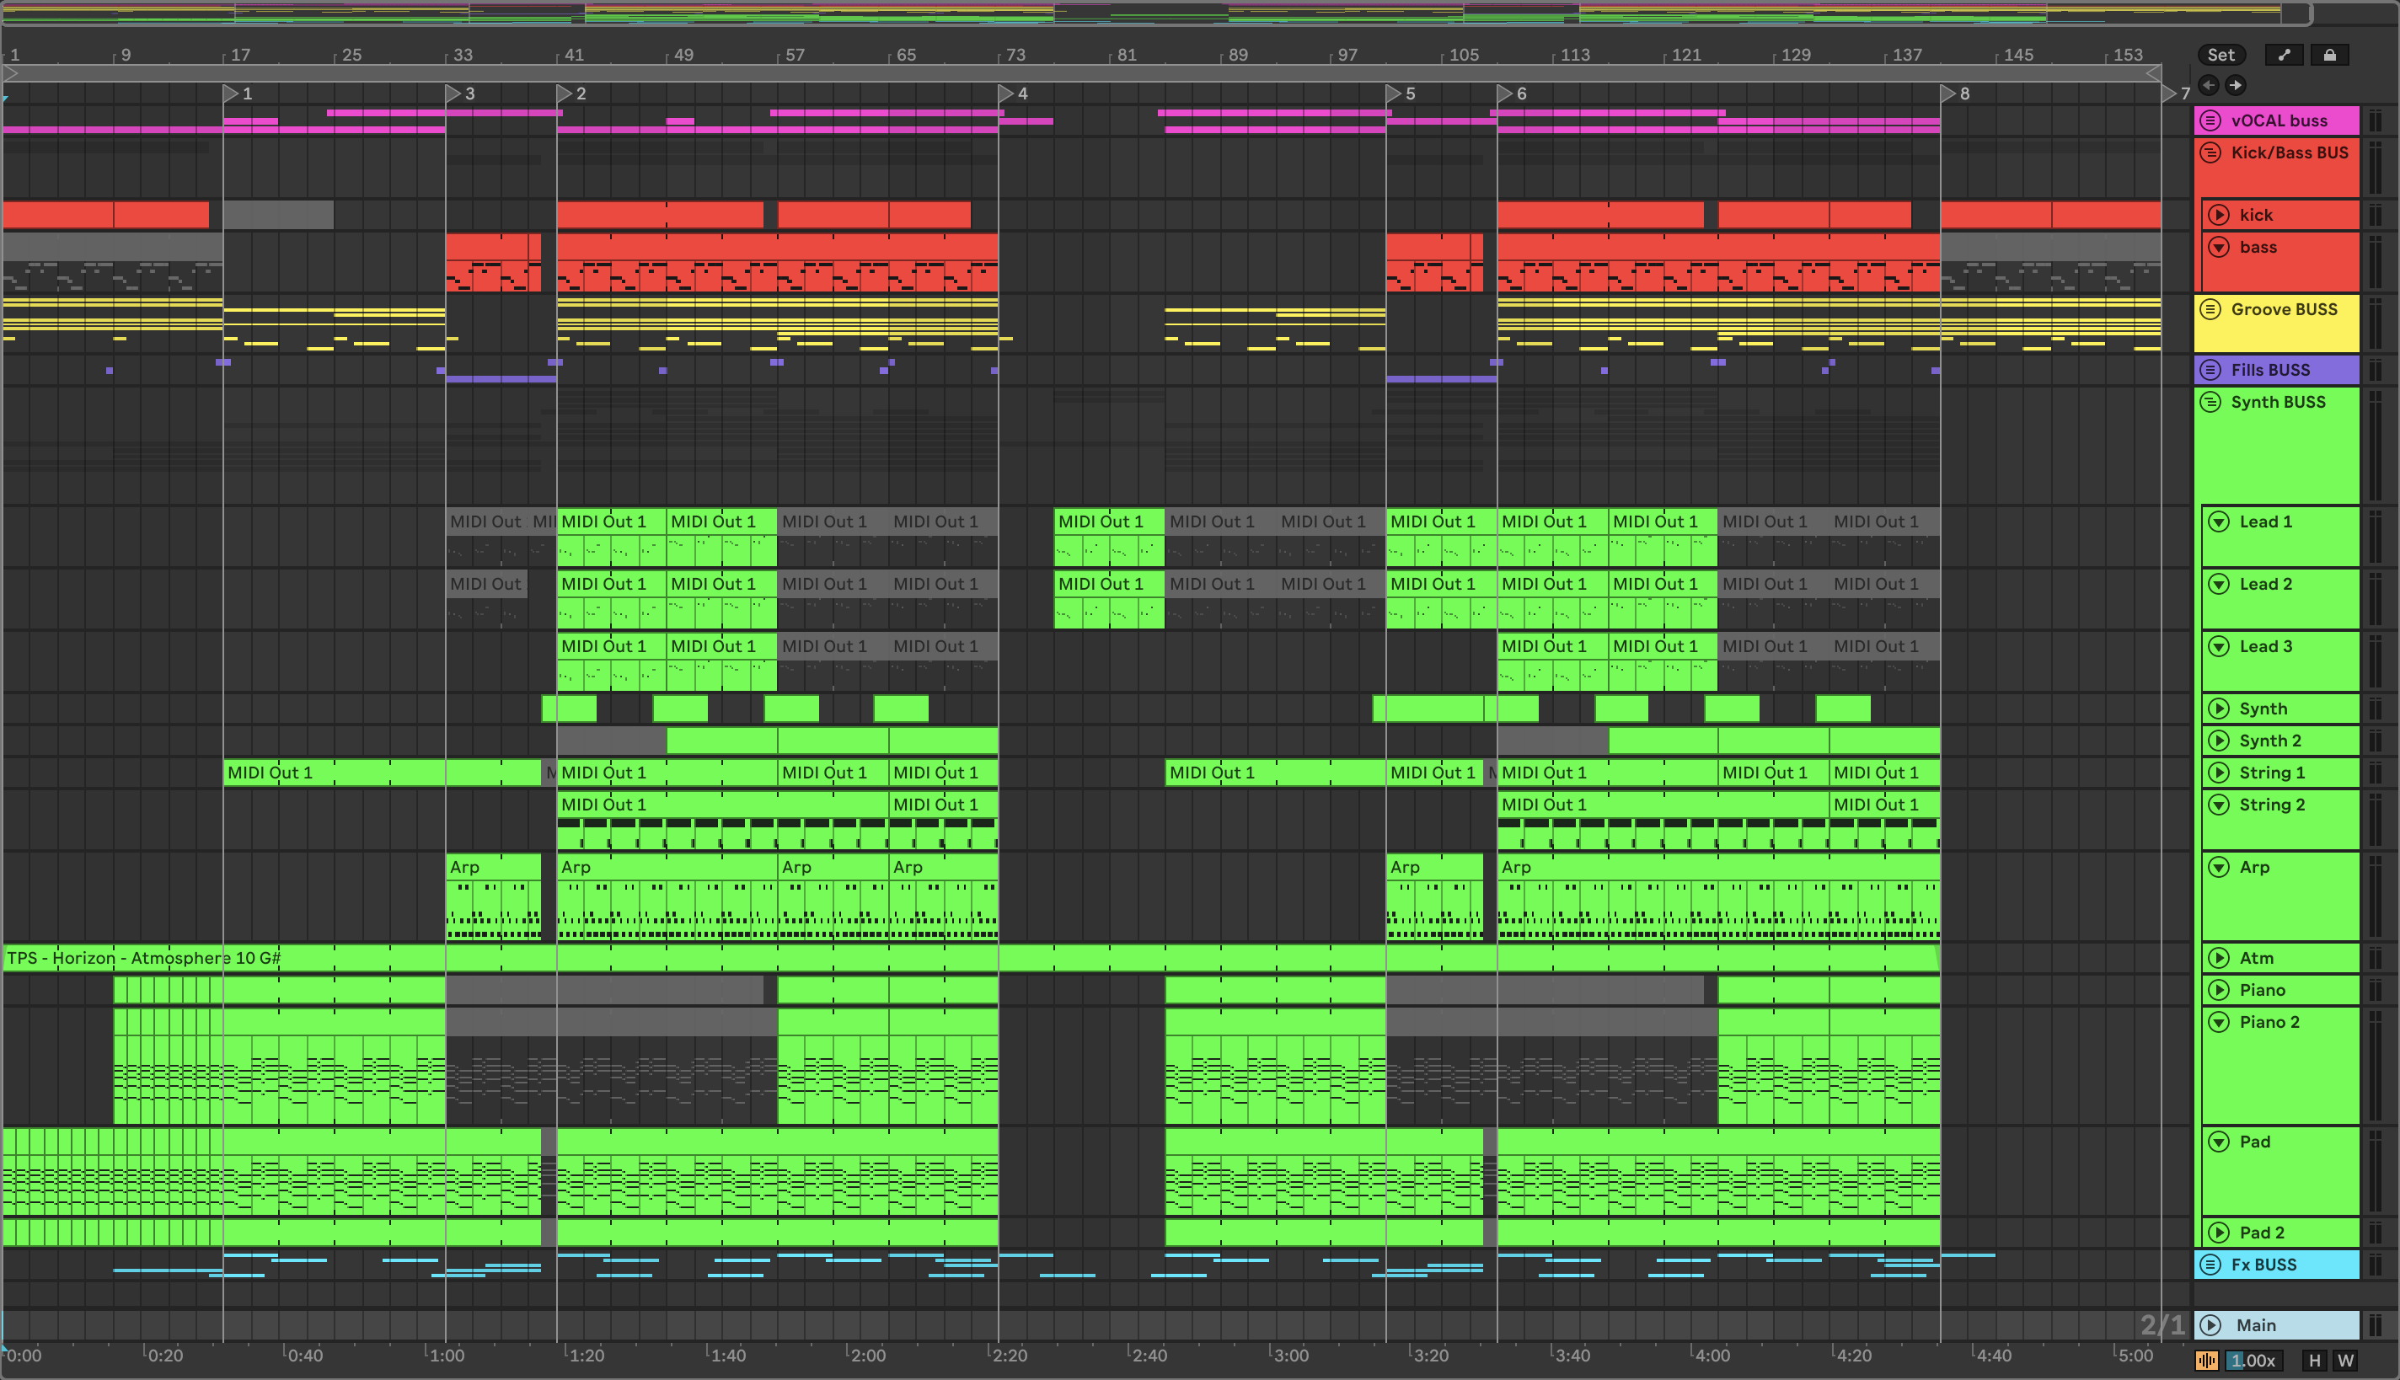Unfold the vOCAL buss group
This screenshot has width=2400, height=1380.
point(2210,120)
